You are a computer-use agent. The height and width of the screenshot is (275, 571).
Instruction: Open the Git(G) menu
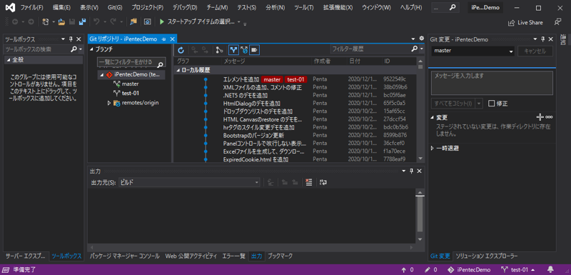coord(115,8)
